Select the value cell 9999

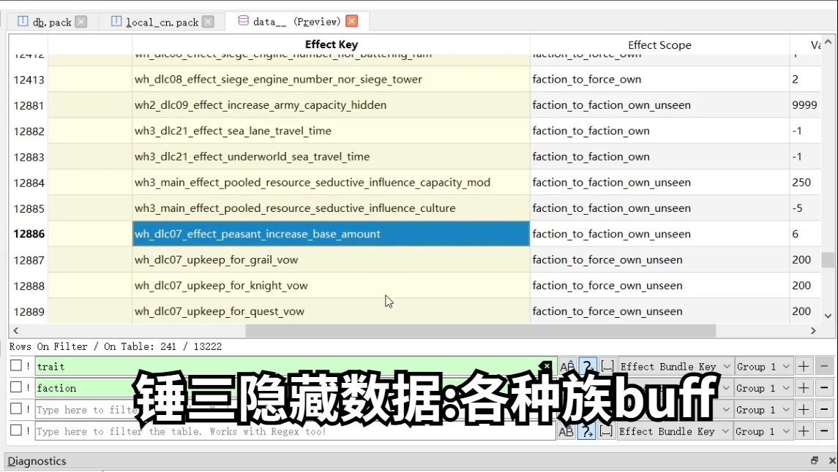pos(805,105)
